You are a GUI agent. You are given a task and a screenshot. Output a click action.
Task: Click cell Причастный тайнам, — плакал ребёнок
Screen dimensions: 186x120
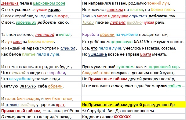[41, 111]
